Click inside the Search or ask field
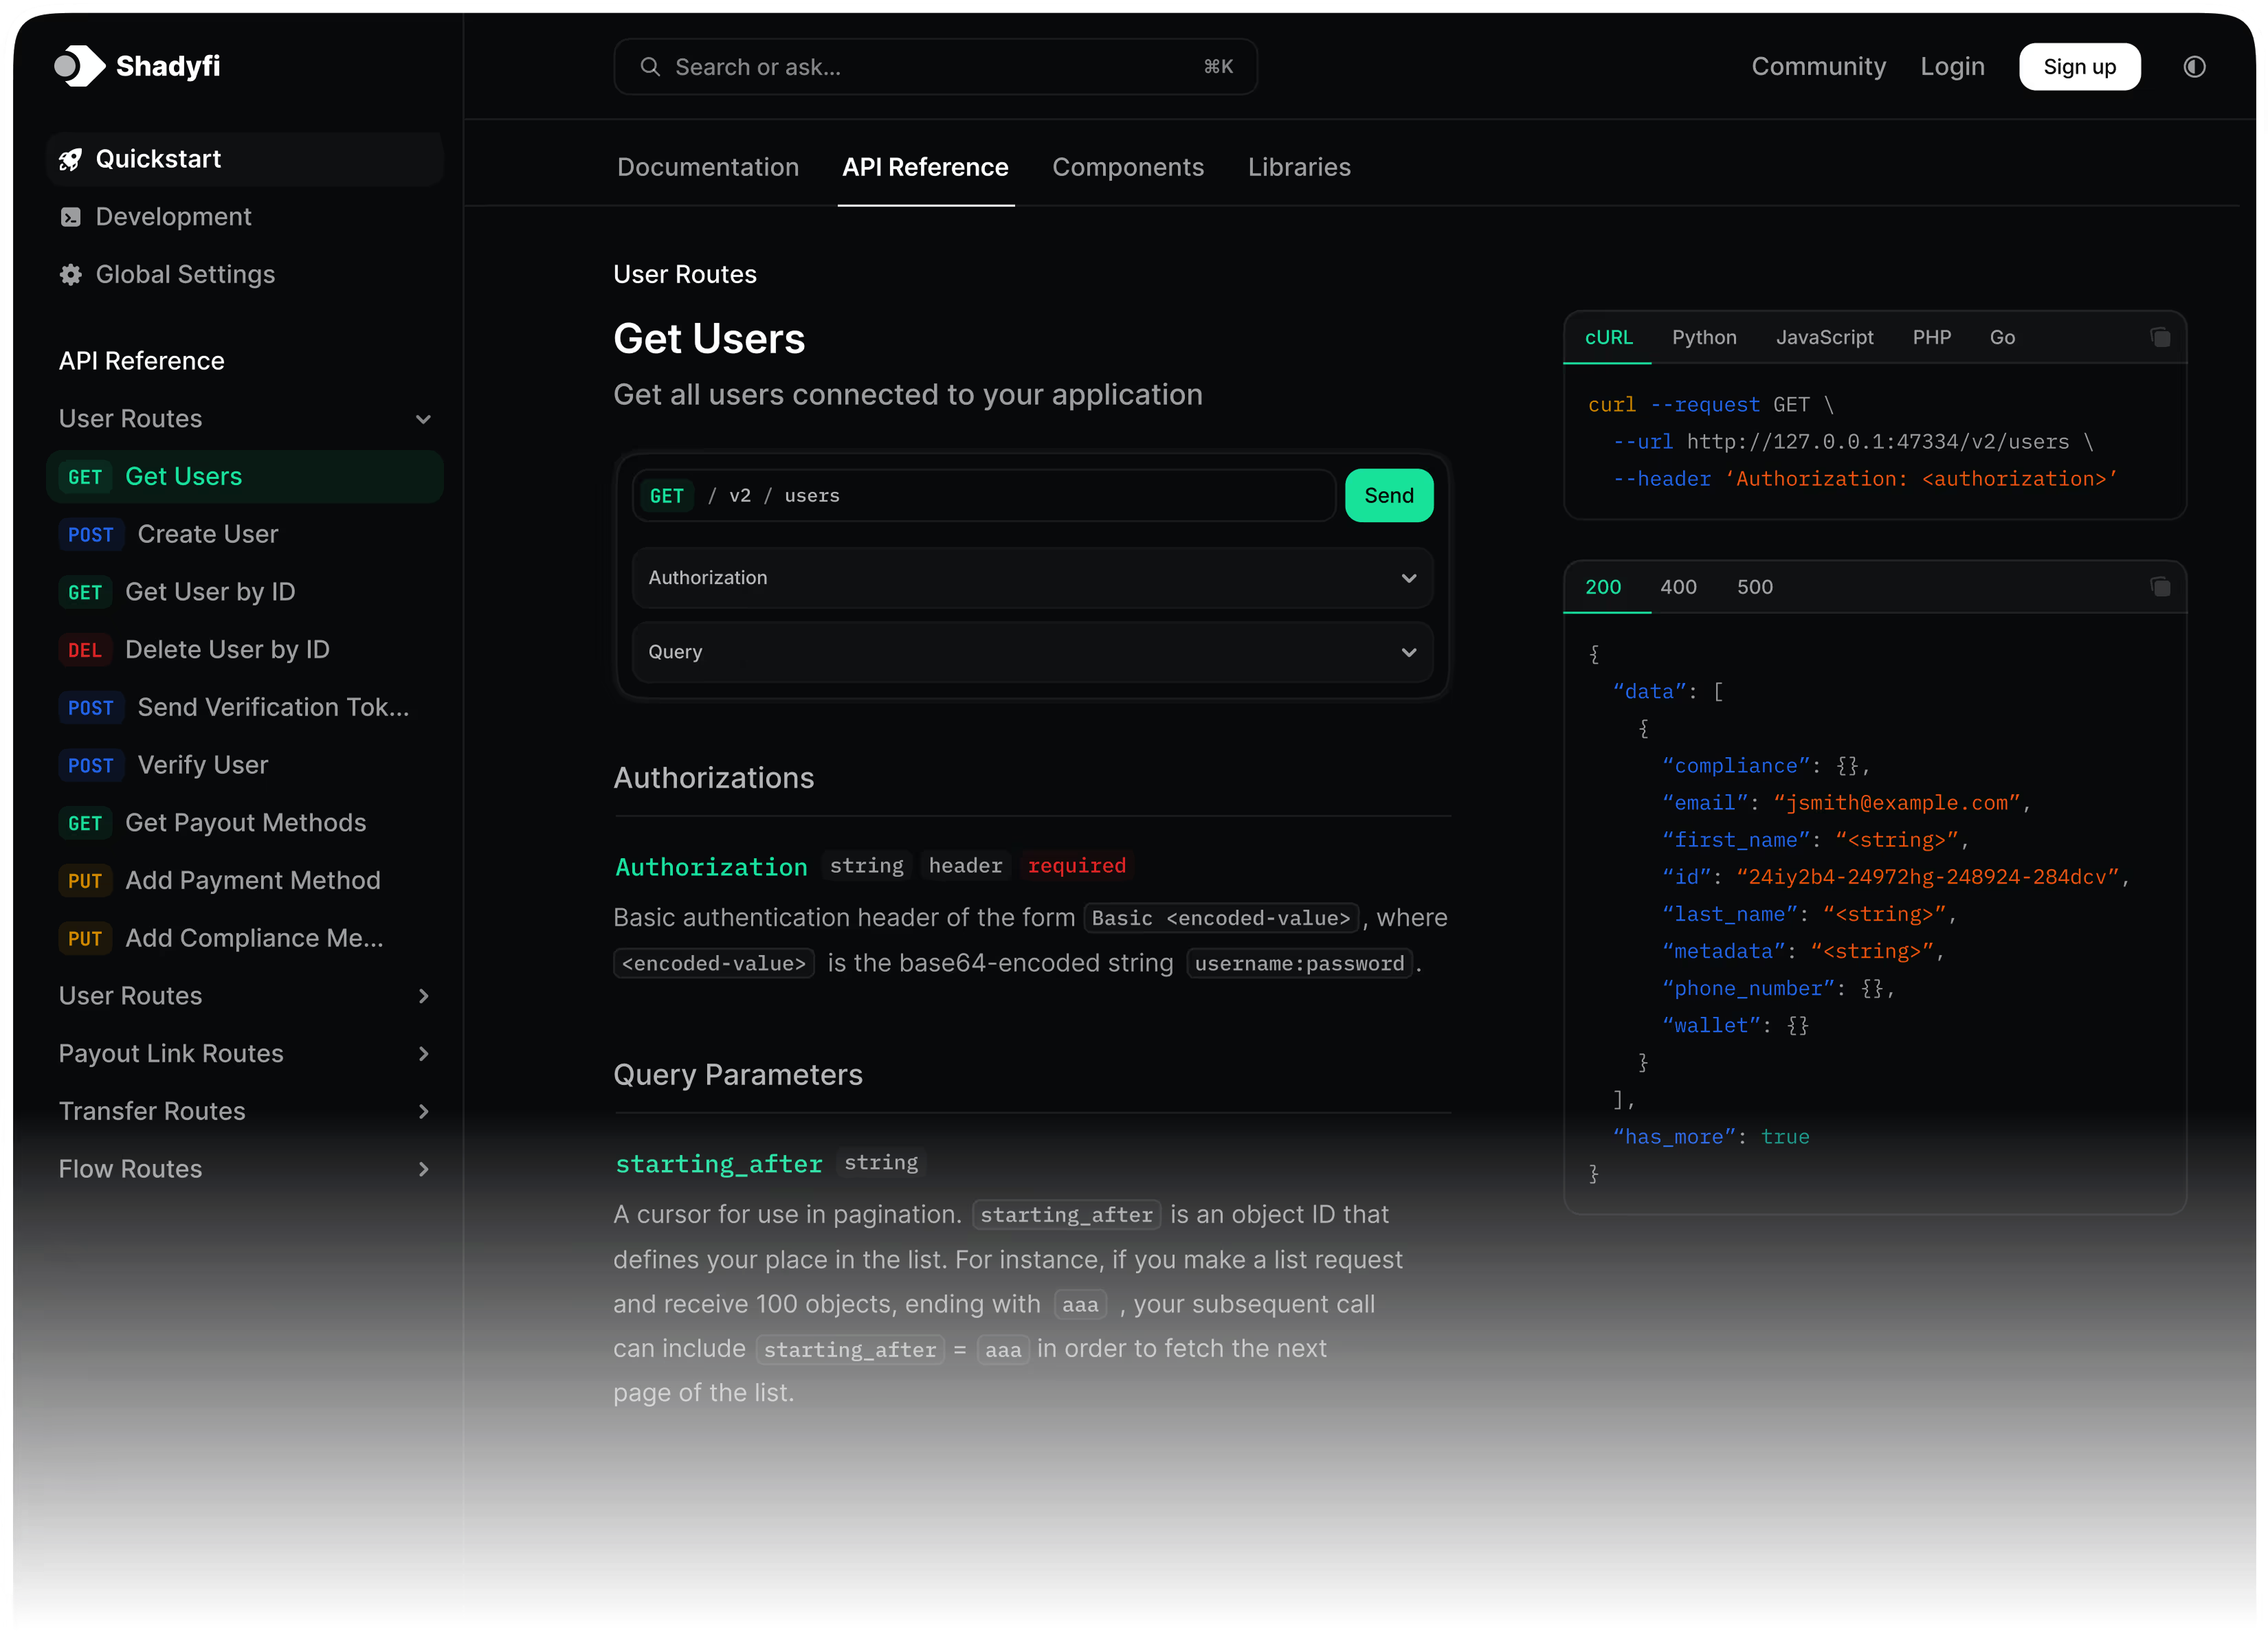Image resolution: width=2268 pixels, height=1647 pixels. 900,66
